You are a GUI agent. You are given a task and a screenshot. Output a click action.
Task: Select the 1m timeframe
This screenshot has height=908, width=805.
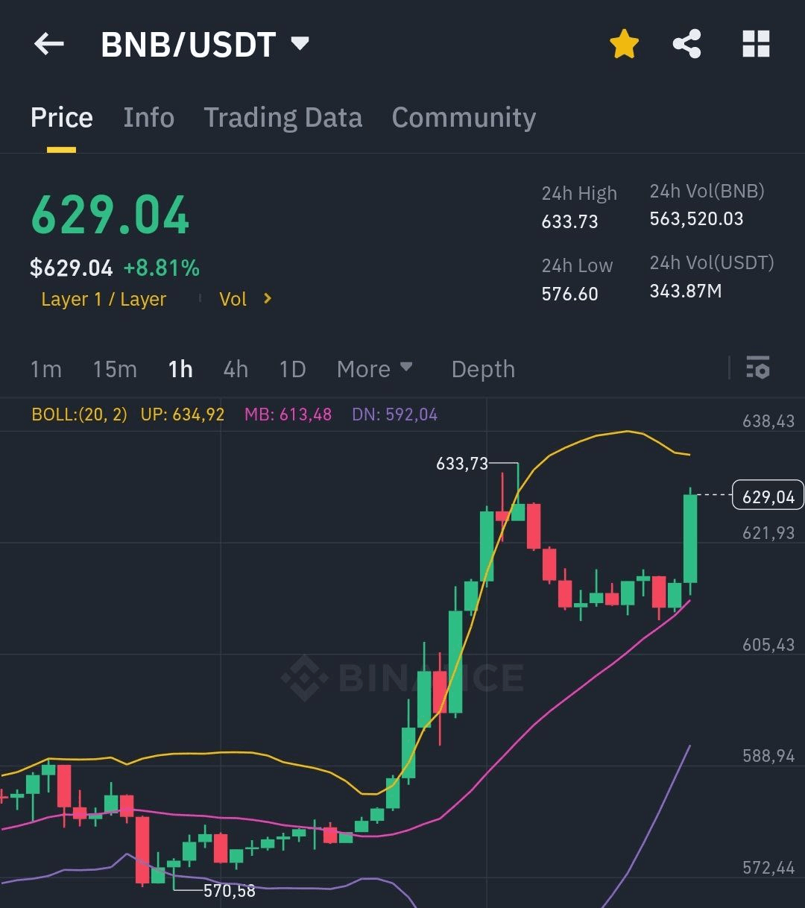click(x=45, y=369)
